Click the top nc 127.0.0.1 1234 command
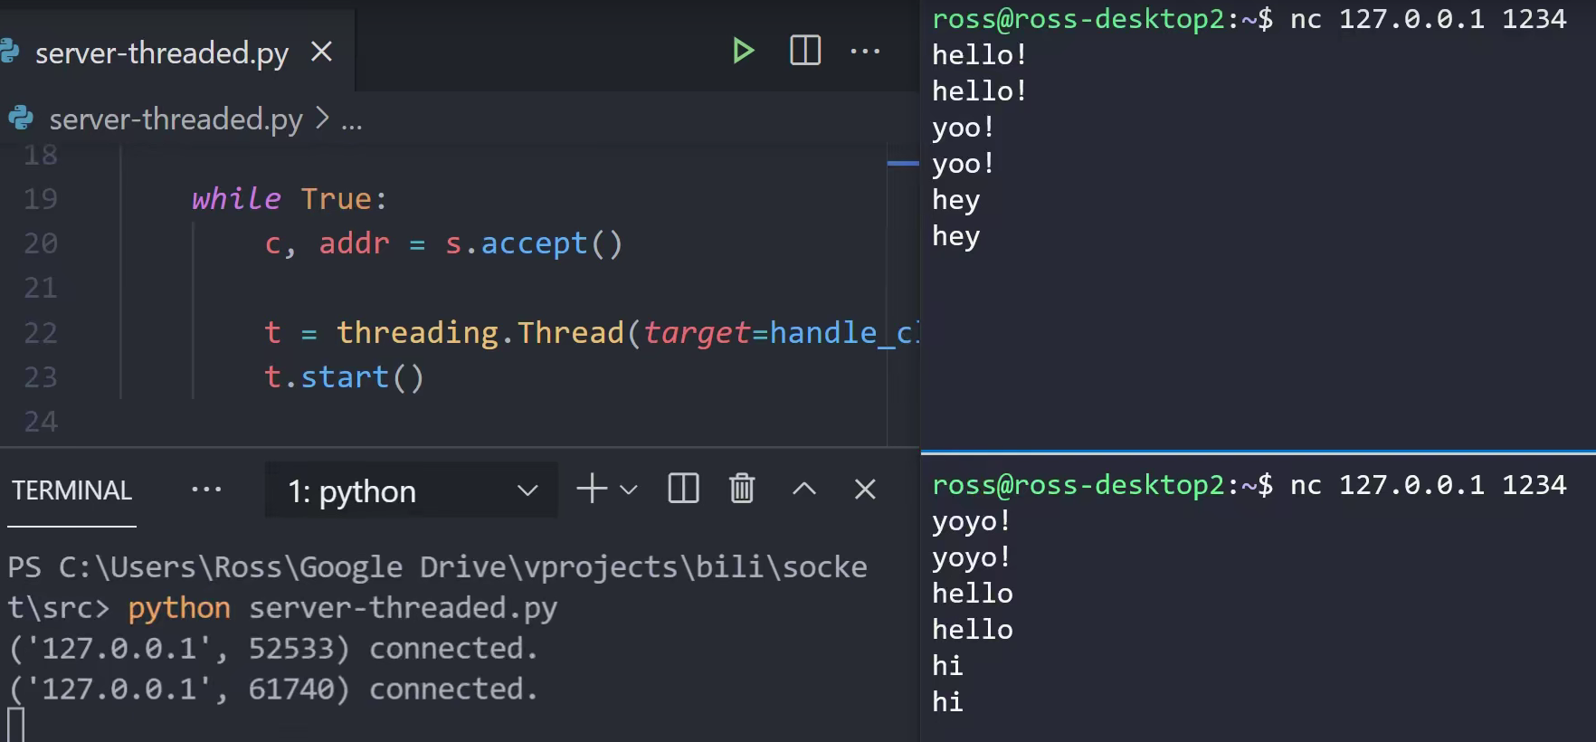Screen dimensions: 1596x742 [x=1428, y=19]
